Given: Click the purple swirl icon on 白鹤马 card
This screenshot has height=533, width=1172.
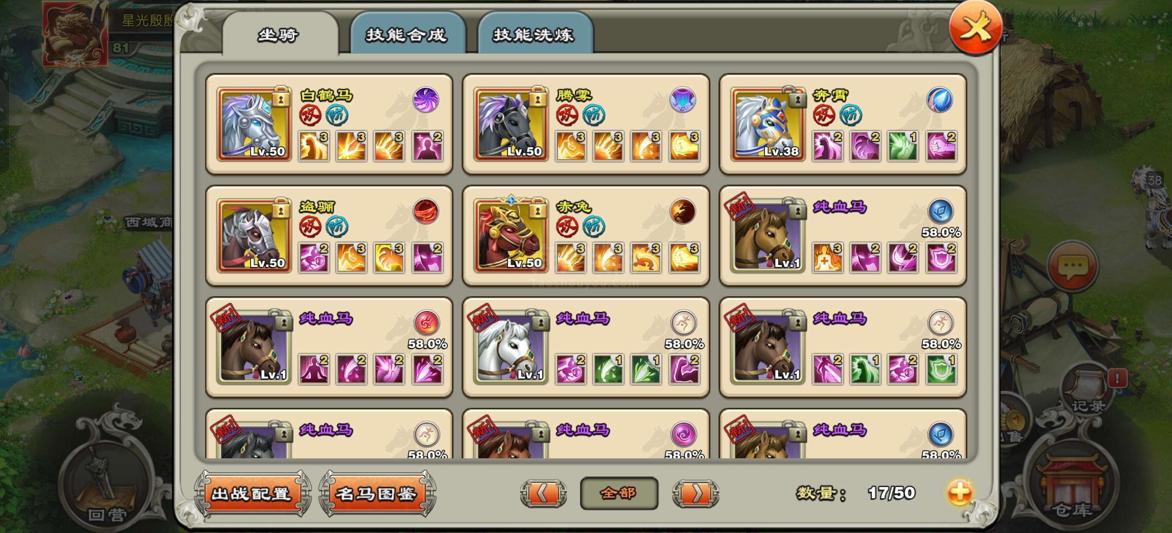Looking at the screenshot, I should [425, 100].
